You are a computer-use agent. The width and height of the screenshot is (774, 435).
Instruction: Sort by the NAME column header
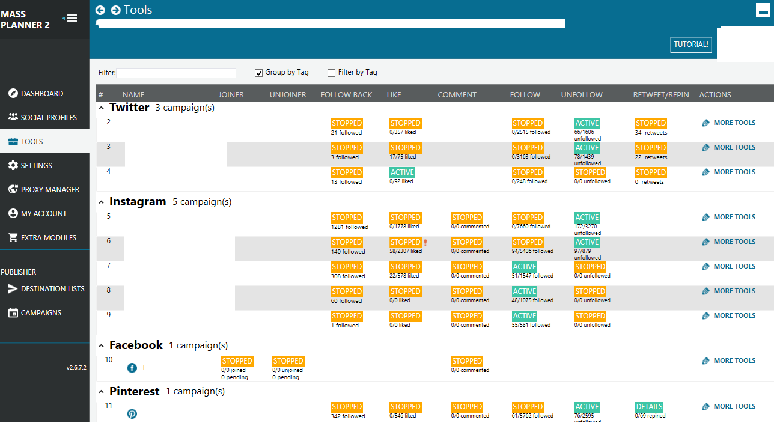[x=133, y=95]
